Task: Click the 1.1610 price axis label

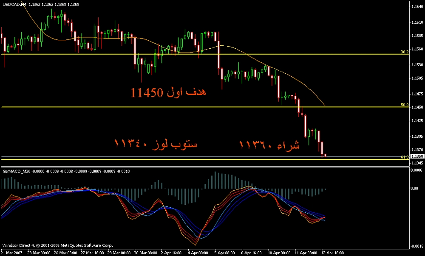Action: pos(417,22)
